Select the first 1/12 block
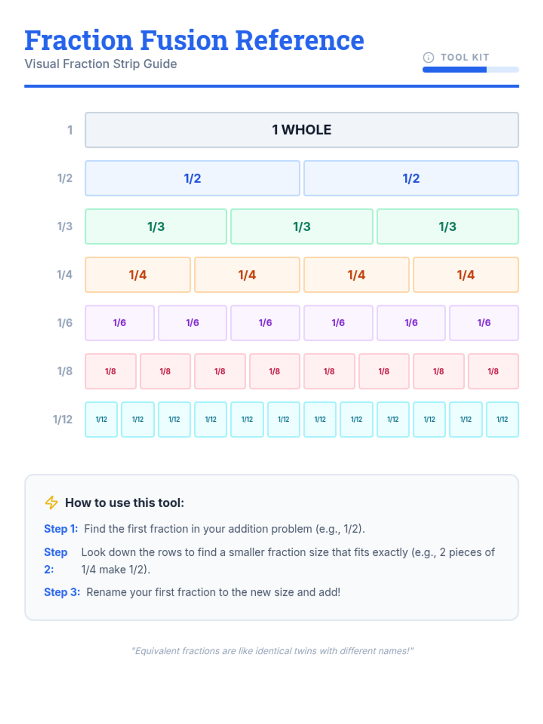This screenshot has height=724, width=543. (101, 419)
